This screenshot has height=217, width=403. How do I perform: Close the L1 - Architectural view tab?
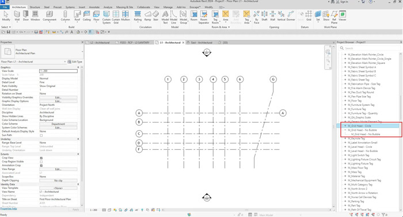183,43
